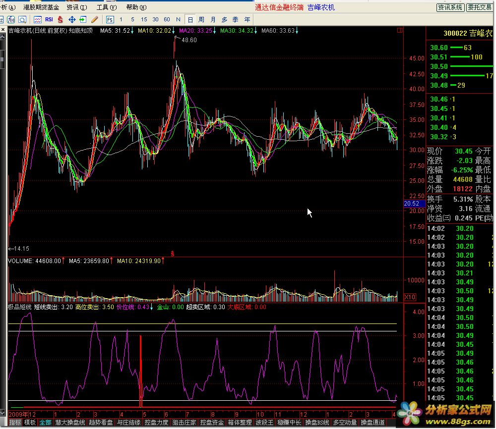Select the 控盘力度 indicator tab
Viewport: 496px width, 429px height.
point(157,423)
